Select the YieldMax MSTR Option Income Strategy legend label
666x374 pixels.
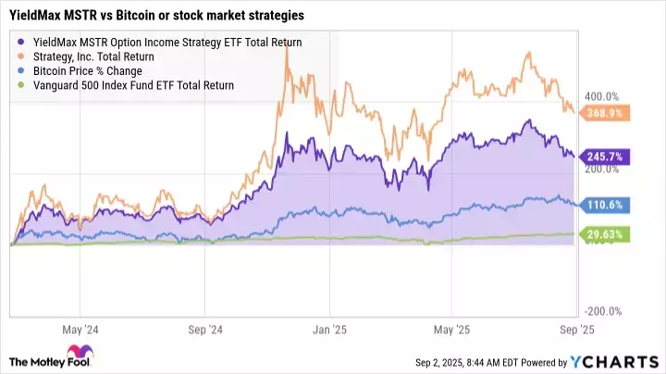click(x=166, y=43)
